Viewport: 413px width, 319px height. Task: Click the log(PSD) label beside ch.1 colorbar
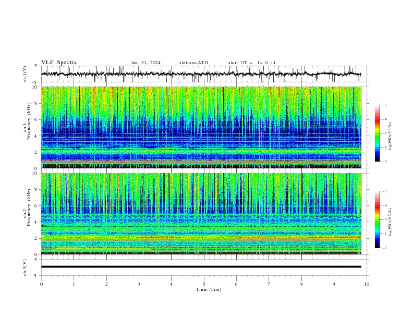(390, 136)
